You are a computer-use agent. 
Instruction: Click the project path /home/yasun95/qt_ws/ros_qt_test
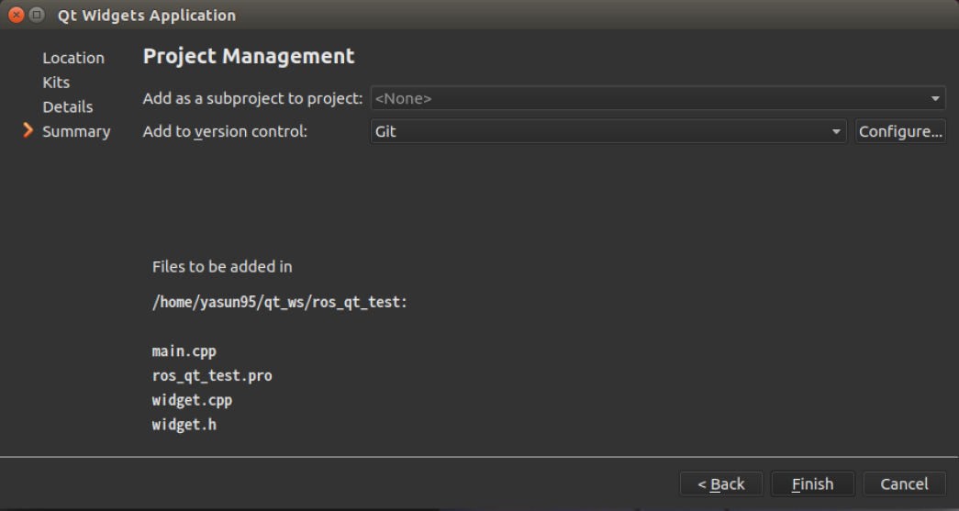click(x=276, y=303)
